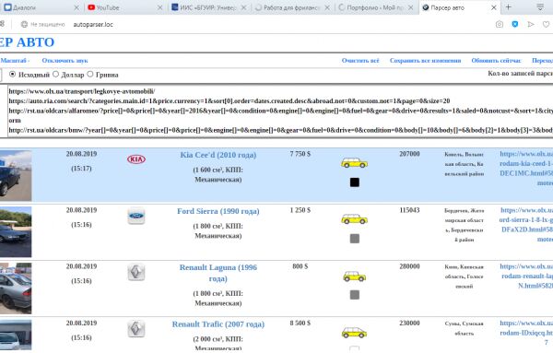Click Сохранить все изменения link
This screenshot has width=553, height=353.
pos(425,61)
